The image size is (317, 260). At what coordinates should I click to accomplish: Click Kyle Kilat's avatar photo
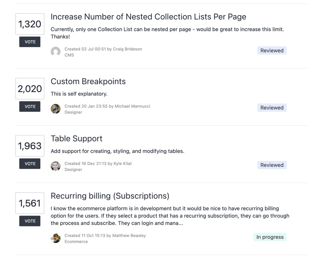pos(55,166)
